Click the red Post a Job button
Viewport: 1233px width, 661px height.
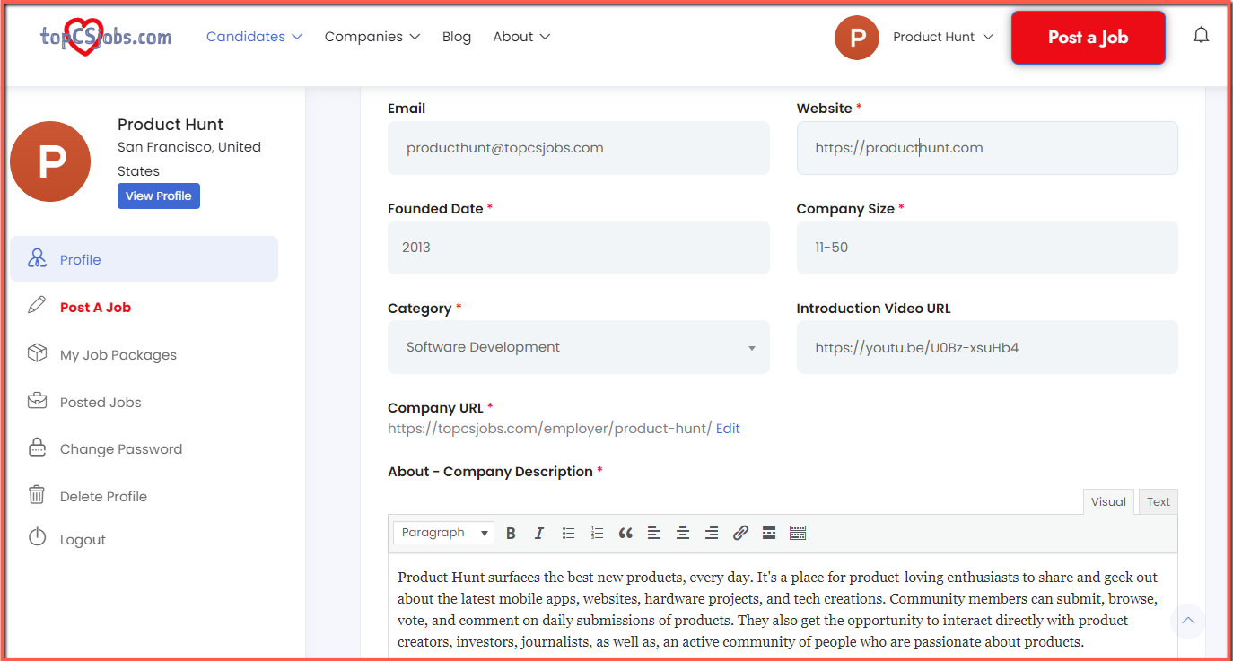[1089, 38]
